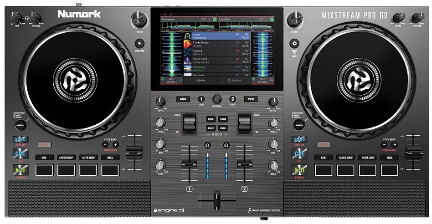Tap the headphone MIX knob

(16, 18)
